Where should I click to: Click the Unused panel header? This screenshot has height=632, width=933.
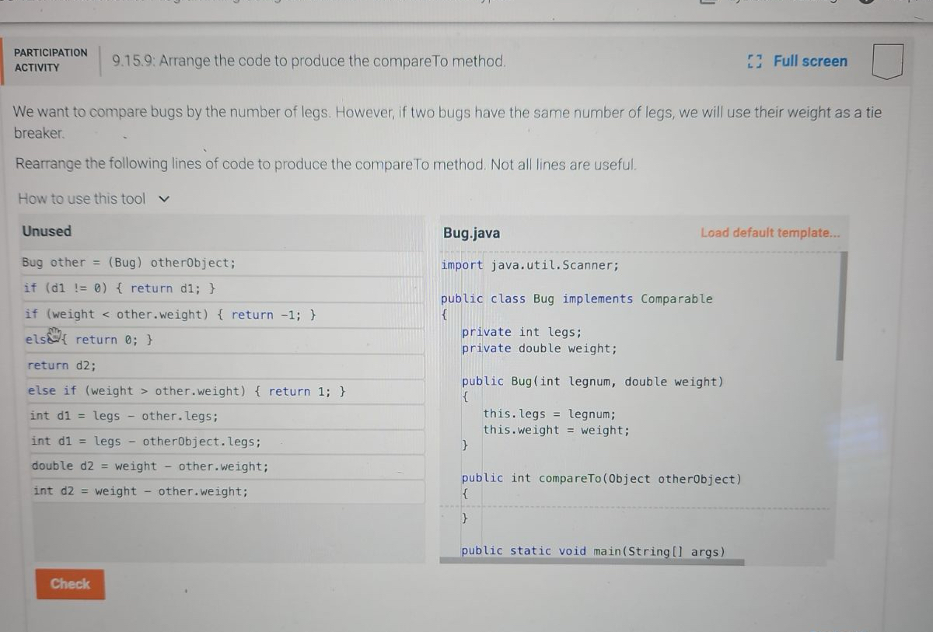(x=47, y=231)
